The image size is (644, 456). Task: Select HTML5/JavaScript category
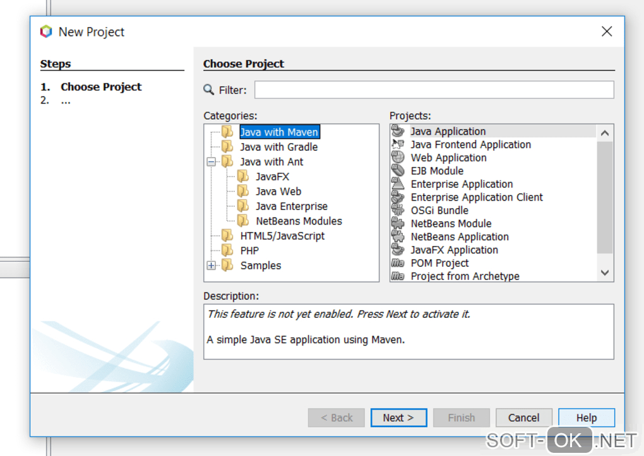282,236
